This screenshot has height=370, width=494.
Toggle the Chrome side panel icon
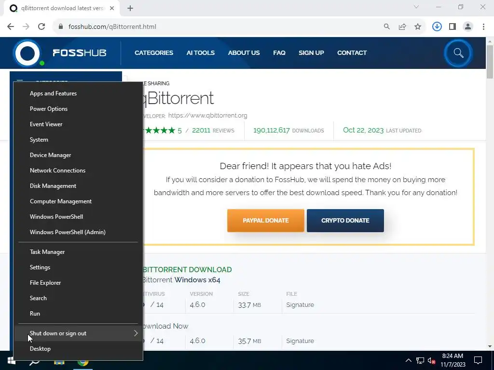[453, 27]
